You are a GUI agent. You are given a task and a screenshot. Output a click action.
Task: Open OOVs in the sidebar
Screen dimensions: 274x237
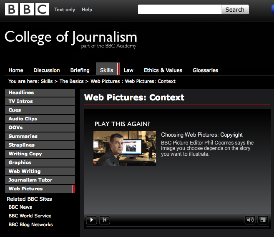[x=40, y=127]
